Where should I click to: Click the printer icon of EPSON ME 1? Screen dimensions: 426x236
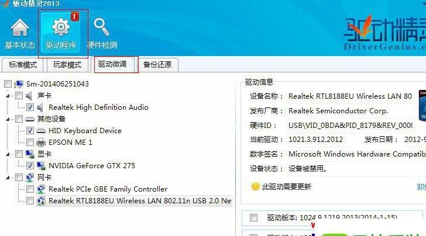coord(41,143)
